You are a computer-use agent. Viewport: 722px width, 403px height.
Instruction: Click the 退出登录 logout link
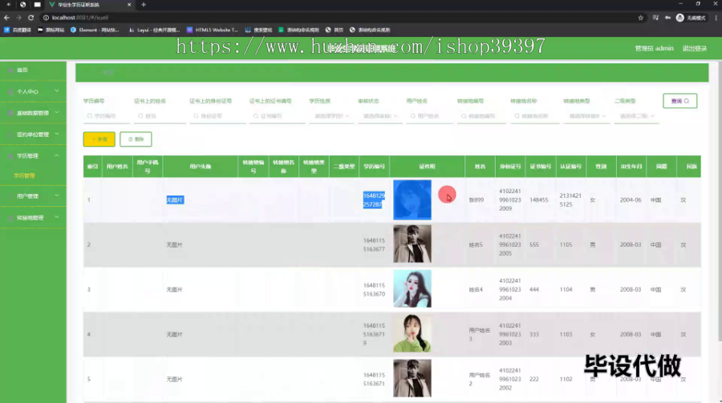point(695,48)
